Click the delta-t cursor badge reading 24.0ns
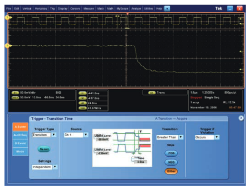Screen dimensions: 251x189 point(83,103)
